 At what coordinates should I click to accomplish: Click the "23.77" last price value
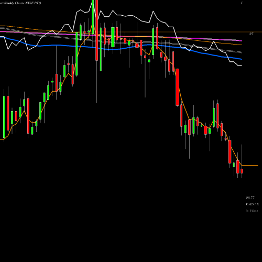(x=250, y=198)
